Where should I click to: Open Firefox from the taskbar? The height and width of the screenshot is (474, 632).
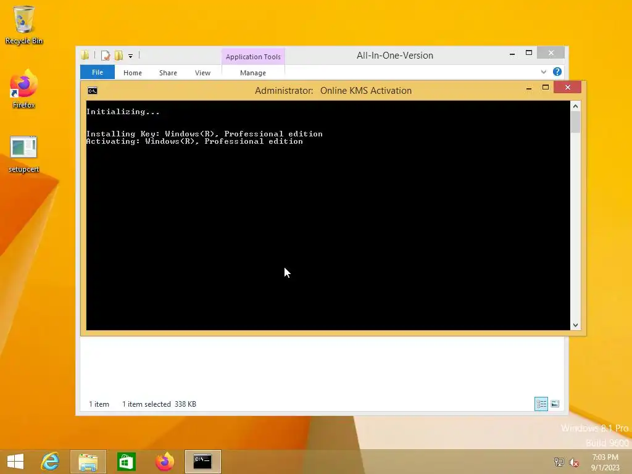[x=164, y=462]
